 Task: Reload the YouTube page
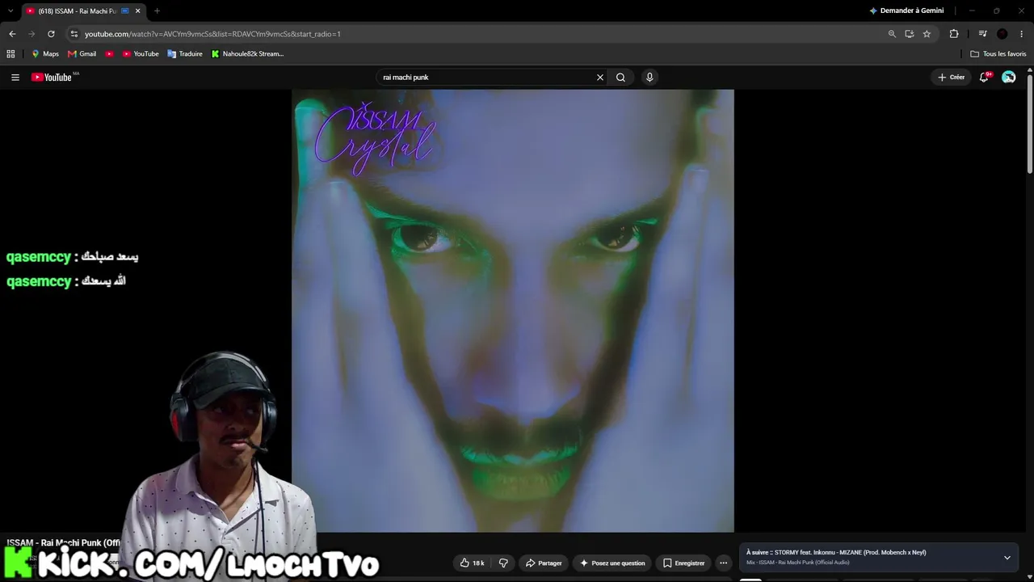click(x=51, y=34)
